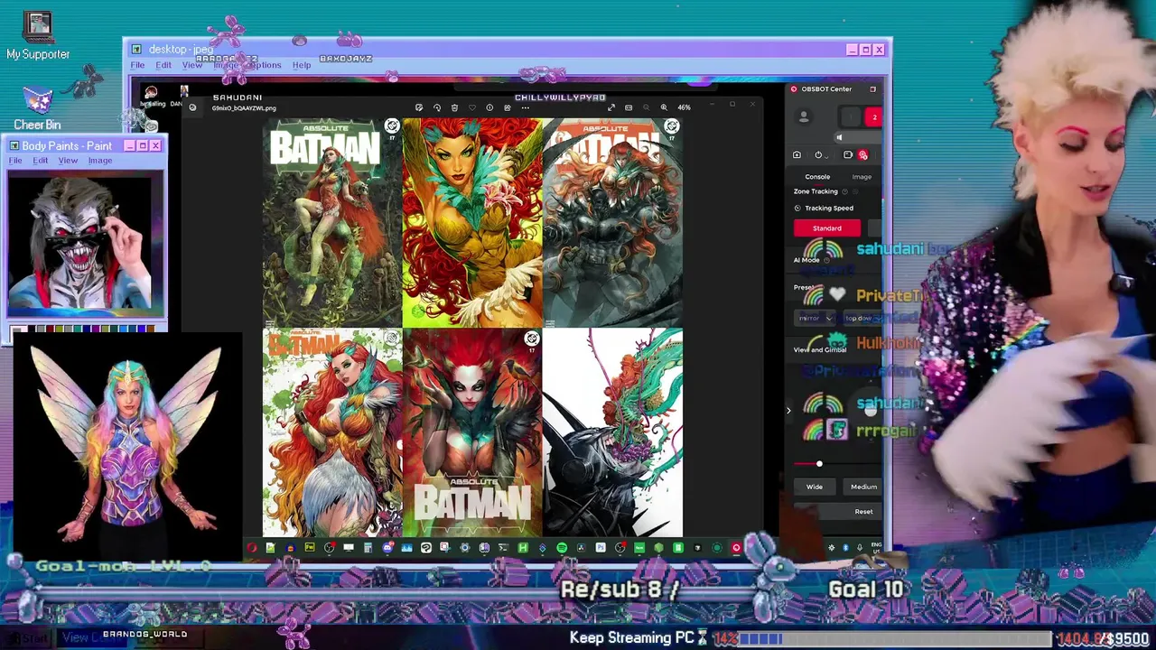This screenshot has width=1156, height=650.
Task: Click the Bluetooth tray icon
Action: 846,547
